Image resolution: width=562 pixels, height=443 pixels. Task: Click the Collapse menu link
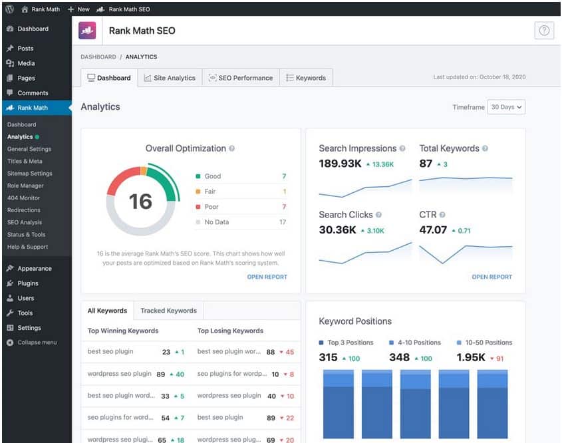[x=37, y=343]
